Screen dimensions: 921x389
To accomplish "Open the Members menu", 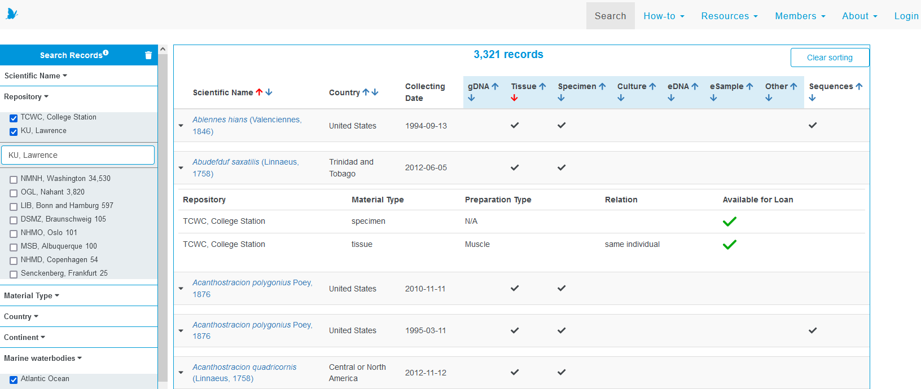I will [800, 16].
